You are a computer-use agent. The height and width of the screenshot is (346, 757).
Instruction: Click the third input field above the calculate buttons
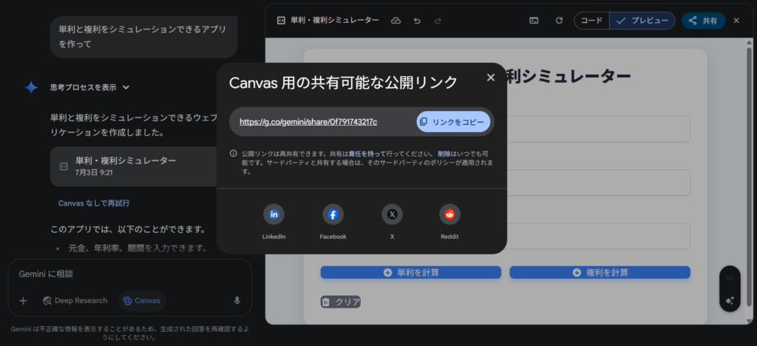[x=598, y=236]
